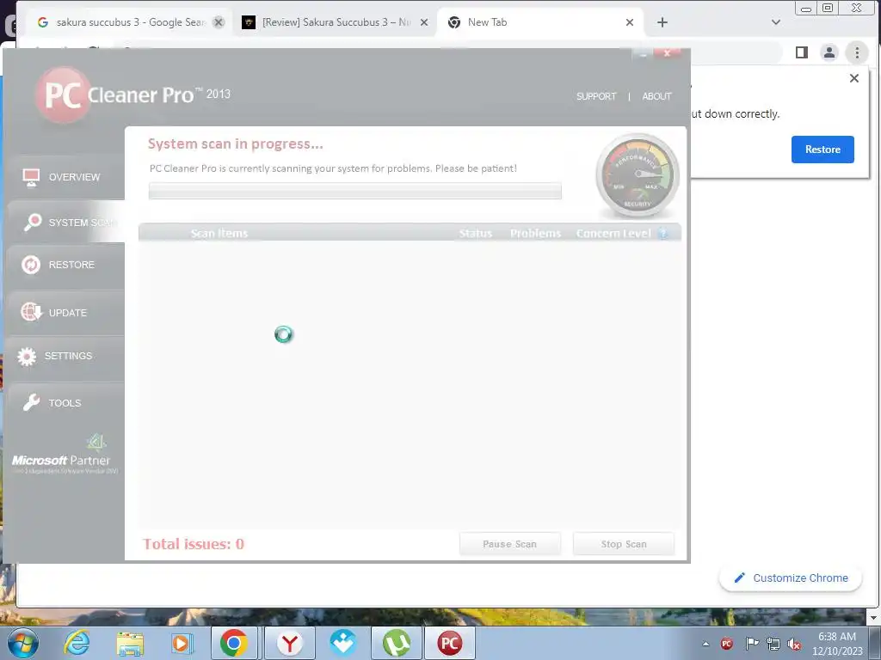Open the SUPPORT link
Image resolution: width=881 pixels, height=660 pixels.
click(596, 96)
